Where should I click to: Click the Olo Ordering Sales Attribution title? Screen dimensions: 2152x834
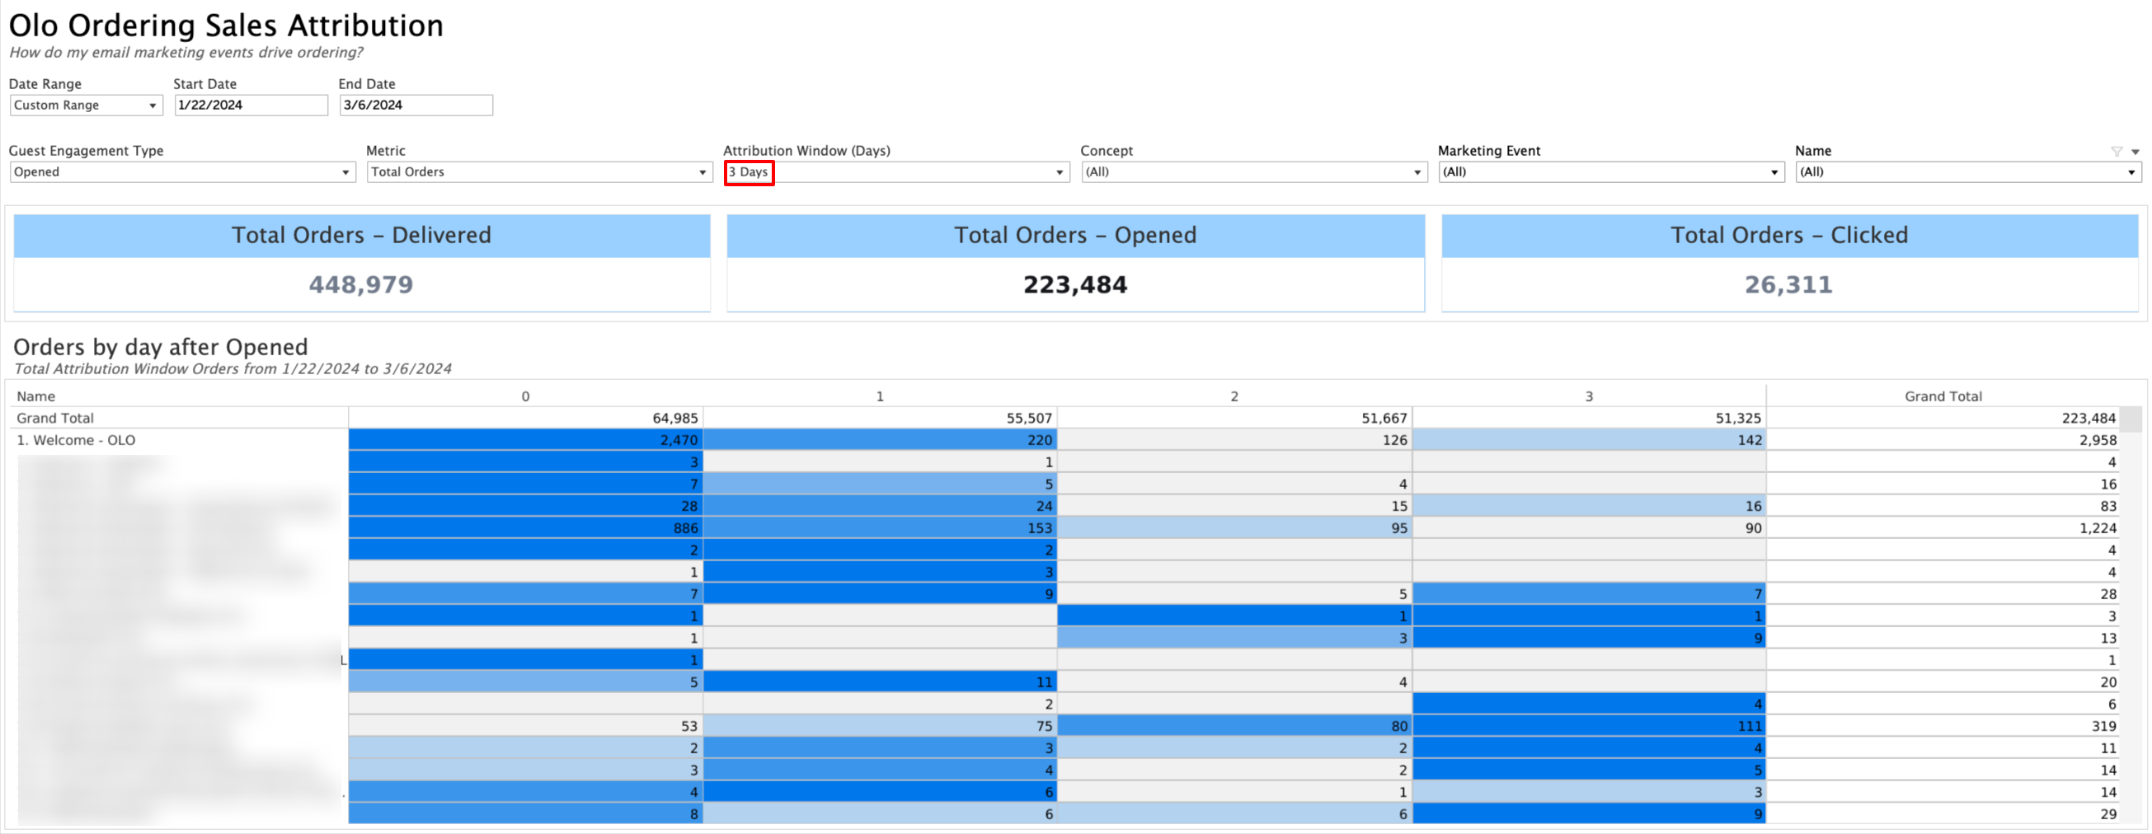[226, 25]
